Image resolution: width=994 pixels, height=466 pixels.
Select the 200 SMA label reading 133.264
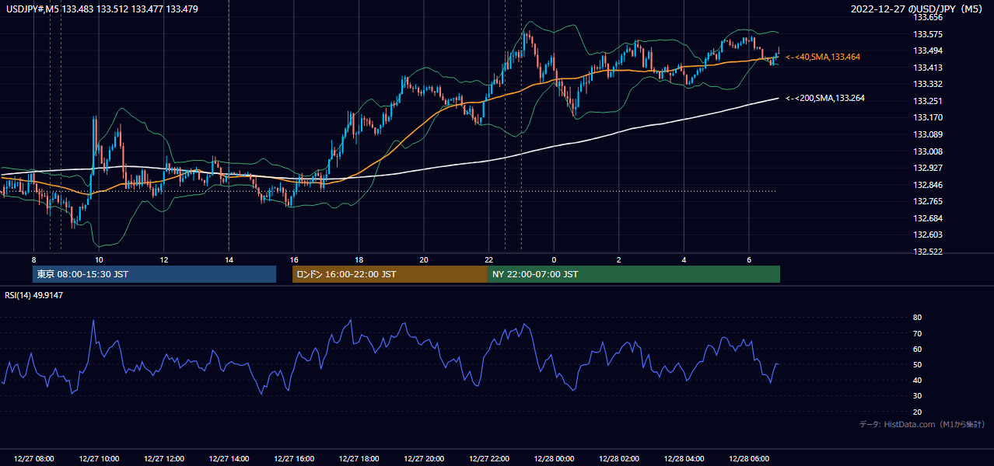825,98
